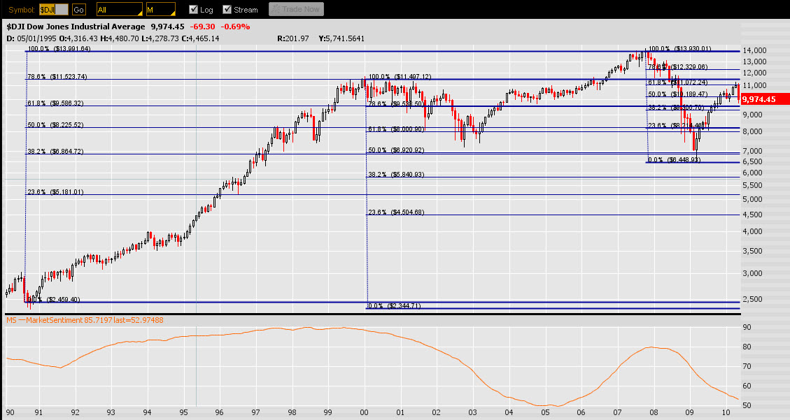This screenshot has width=790, height=420.
Task: Click the MarketSentiment indicator label
Action: point(85,320)
